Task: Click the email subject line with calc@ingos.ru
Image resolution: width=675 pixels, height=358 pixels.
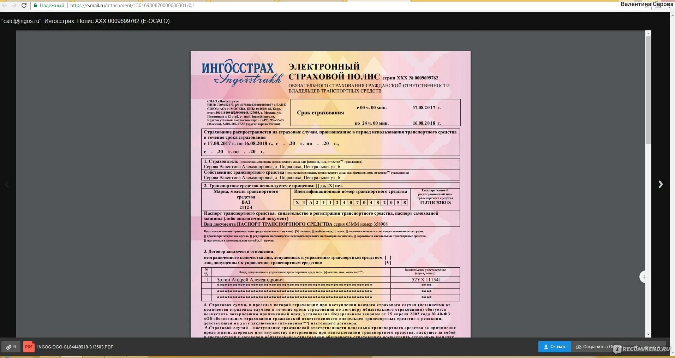Action: (86, 21)
